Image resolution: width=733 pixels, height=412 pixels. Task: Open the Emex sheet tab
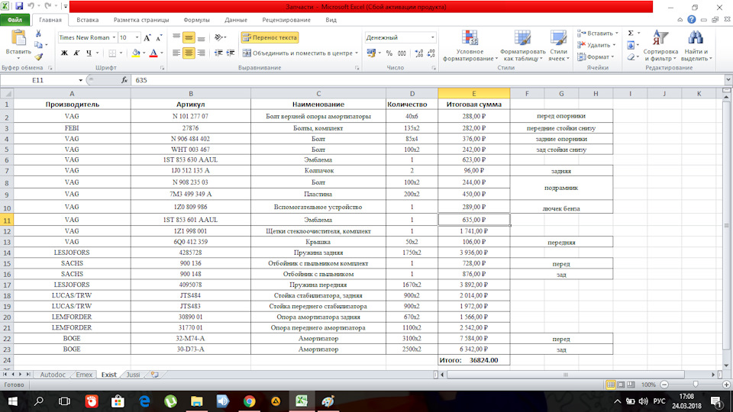tap(84, 375)
